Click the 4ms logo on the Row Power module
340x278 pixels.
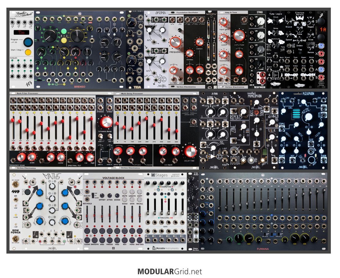pos(16,192)
